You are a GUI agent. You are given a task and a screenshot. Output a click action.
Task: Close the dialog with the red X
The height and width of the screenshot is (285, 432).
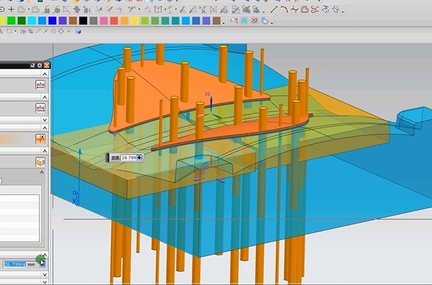46,65
